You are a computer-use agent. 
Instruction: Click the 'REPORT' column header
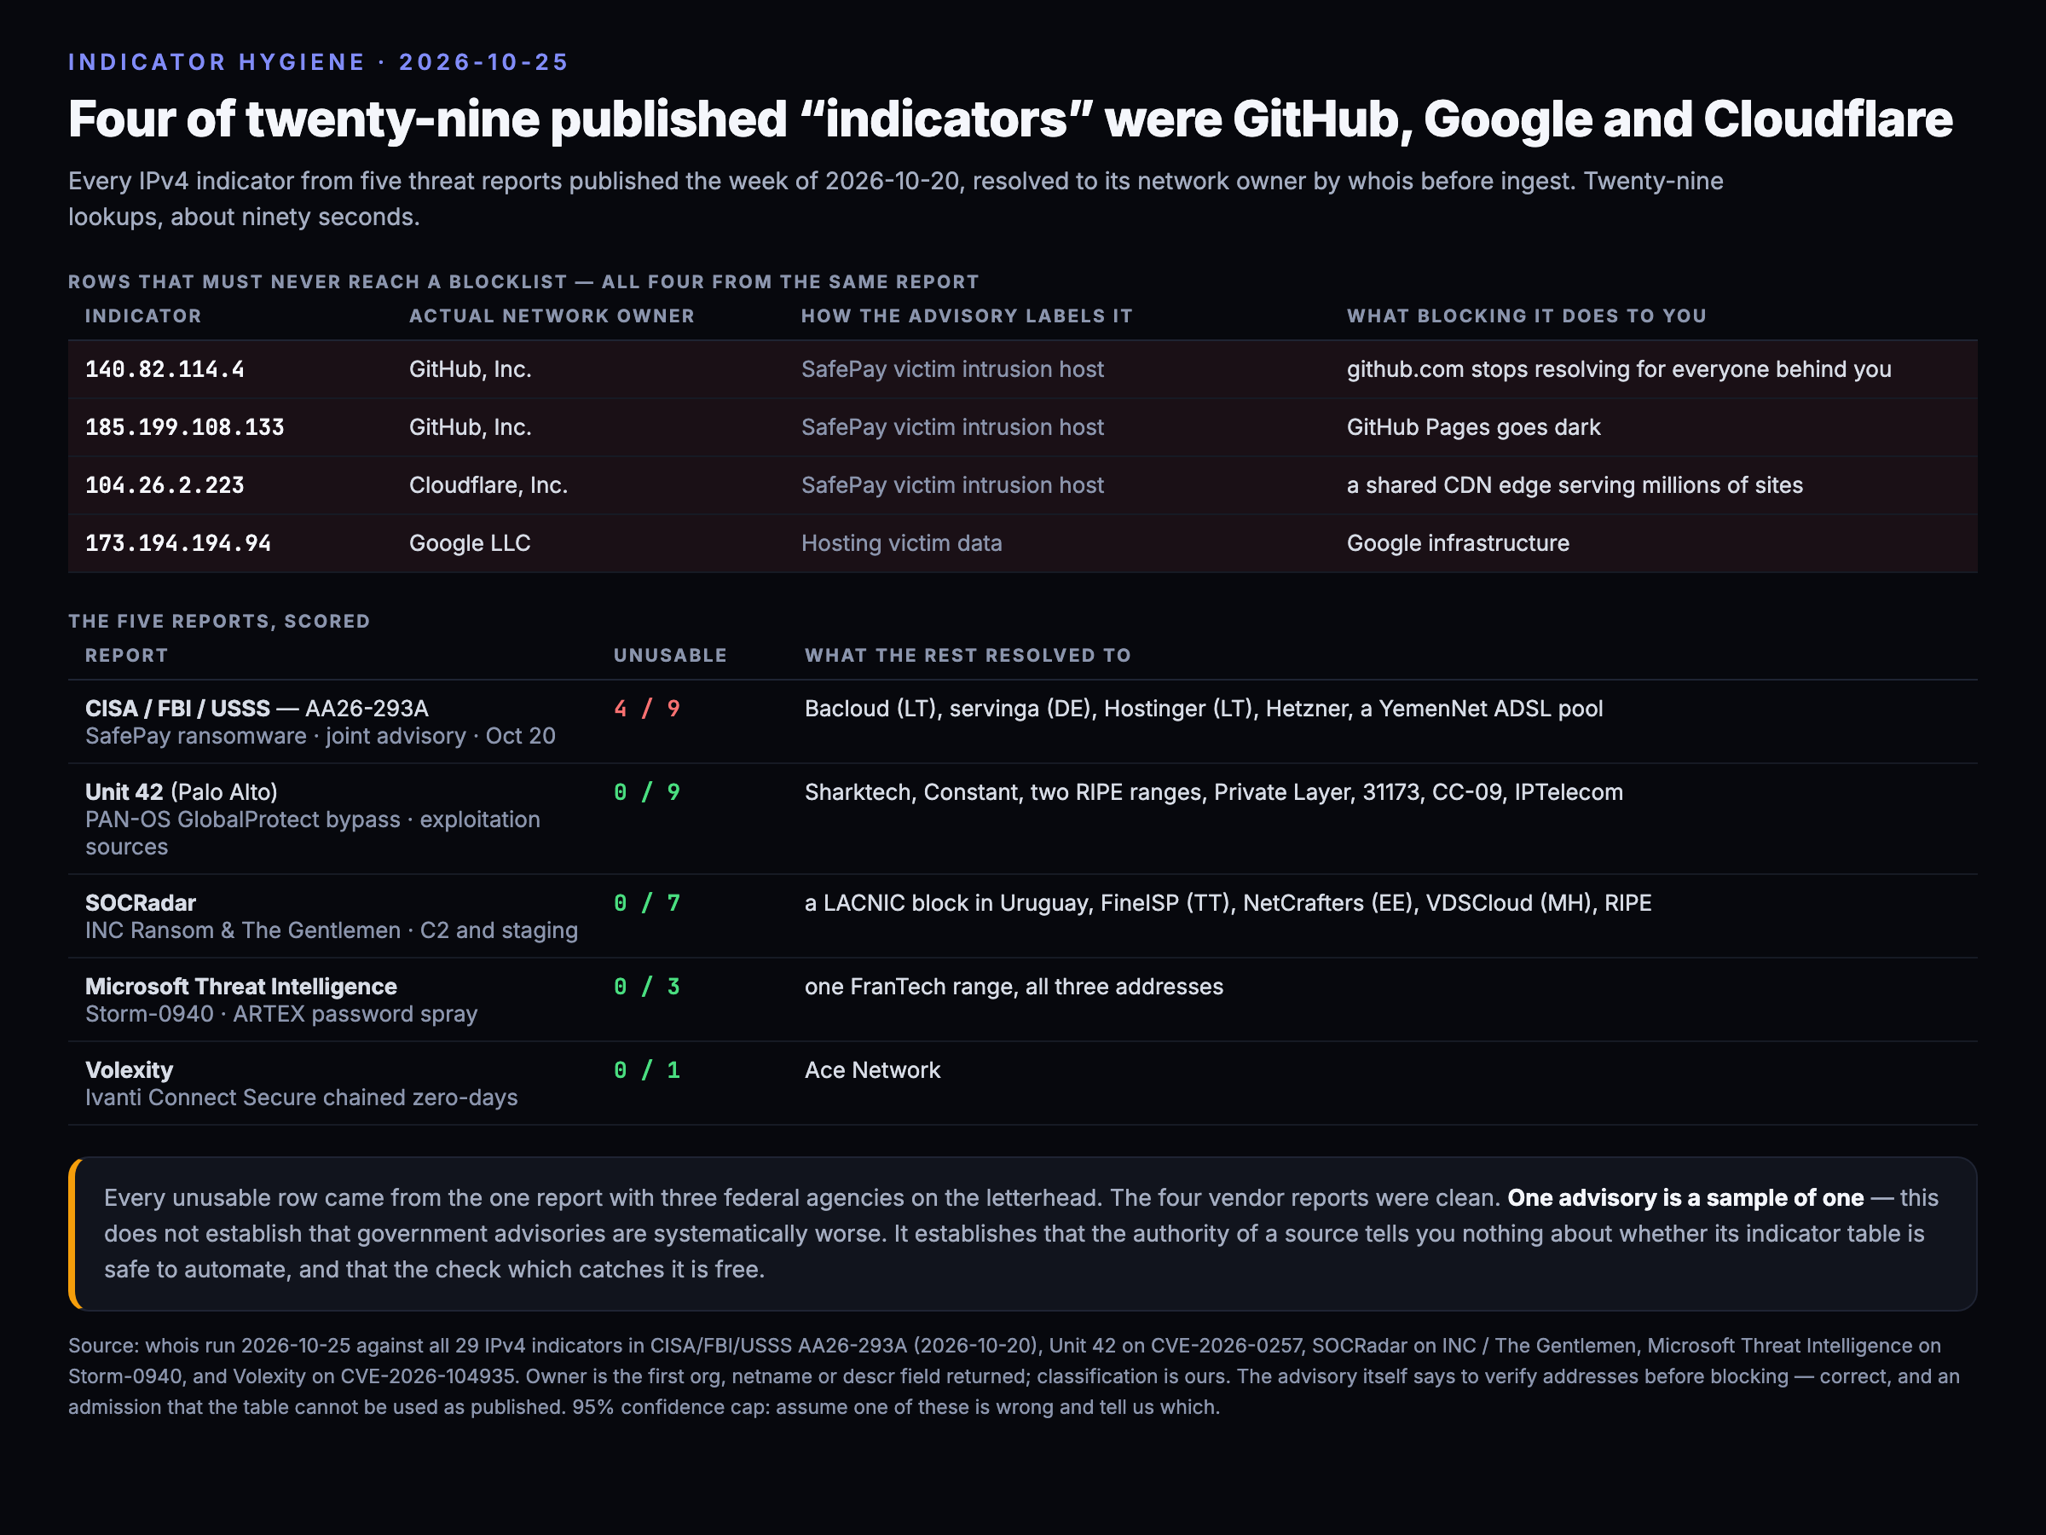[127, 656]
